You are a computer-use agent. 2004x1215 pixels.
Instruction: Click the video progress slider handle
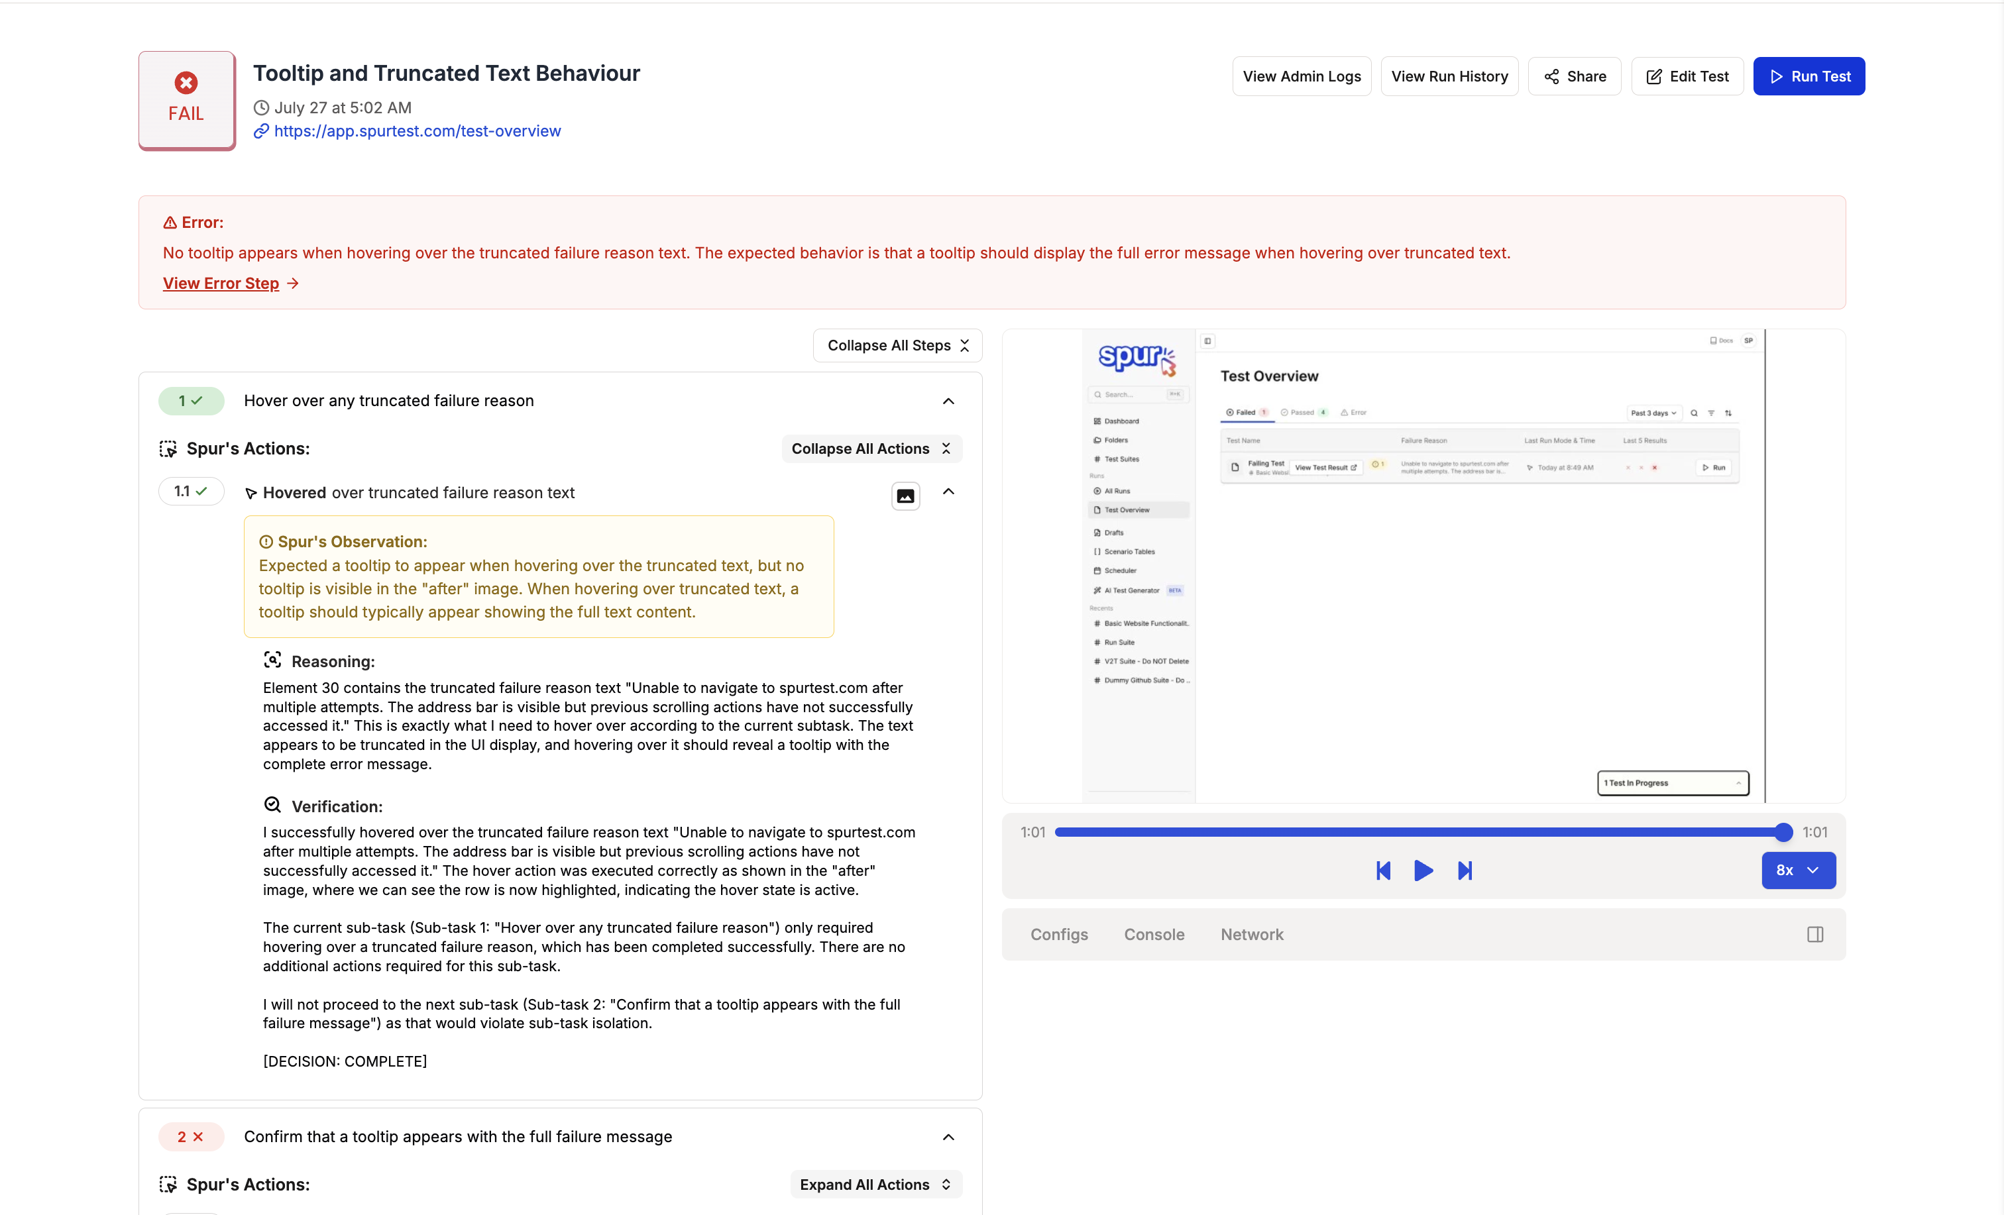pyautogui.click(x=1783, y=832)
